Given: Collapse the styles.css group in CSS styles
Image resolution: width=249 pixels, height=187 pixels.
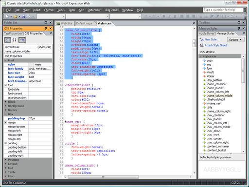Looking at the screenshot, I should pyautogui.click(x=201, y=56).
